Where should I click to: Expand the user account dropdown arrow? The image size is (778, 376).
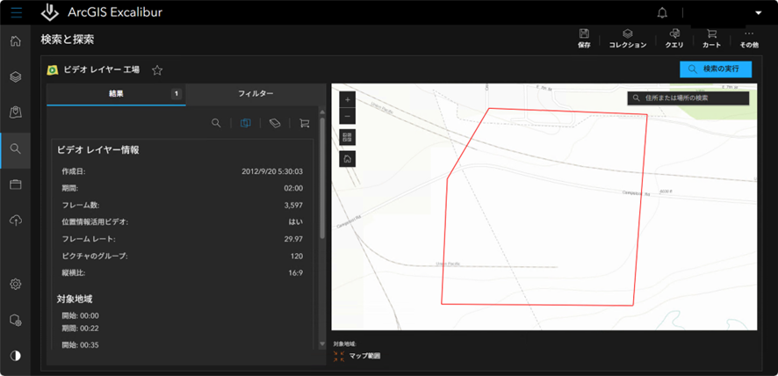tap(759, 13)
